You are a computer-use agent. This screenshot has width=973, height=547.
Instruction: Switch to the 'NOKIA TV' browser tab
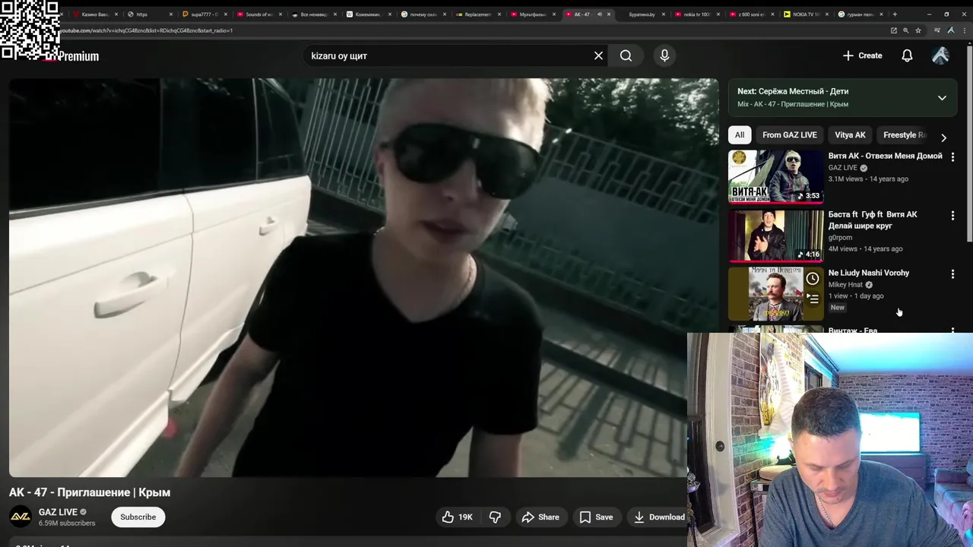click(805, 14)
